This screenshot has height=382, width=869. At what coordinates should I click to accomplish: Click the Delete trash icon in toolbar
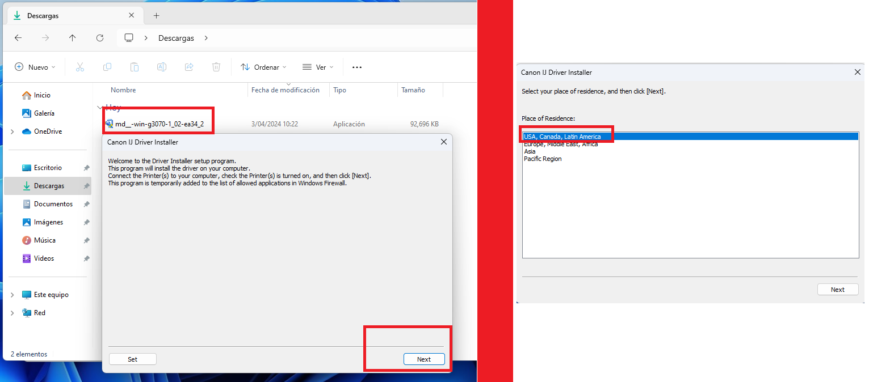(216, 67)
